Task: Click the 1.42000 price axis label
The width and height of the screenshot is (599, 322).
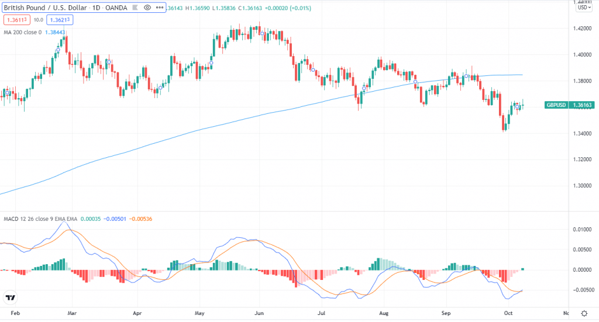Action: [582, 29]
